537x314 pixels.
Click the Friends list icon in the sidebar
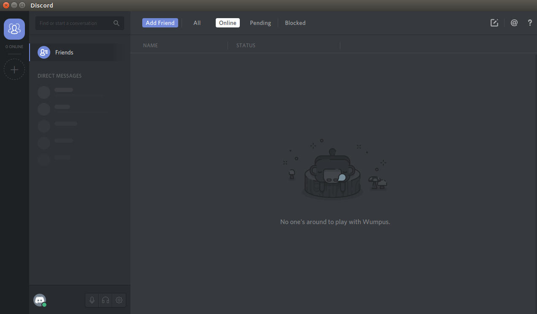[44, 52]
